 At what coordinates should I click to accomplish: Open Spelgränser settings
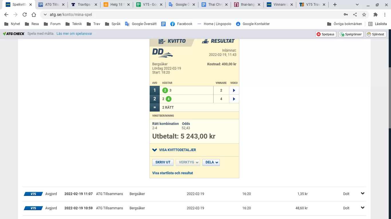tap(351, 34)
